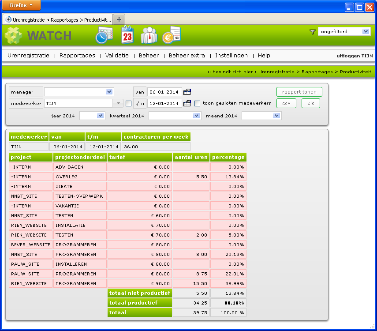Click the funnel filter icon

point(312,32)
